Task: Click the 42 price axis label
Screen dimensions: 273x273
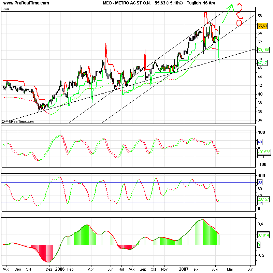Action: [260, 85]
